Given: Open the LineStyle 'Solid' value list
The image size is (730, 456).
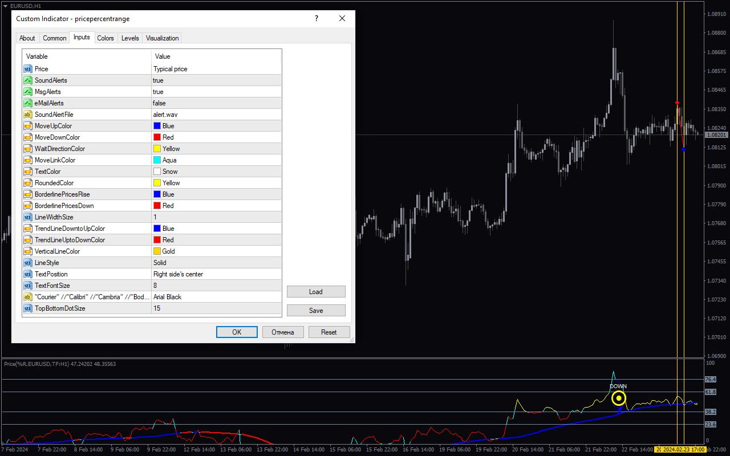Looking at the screenshot, I should coord(217,263).
